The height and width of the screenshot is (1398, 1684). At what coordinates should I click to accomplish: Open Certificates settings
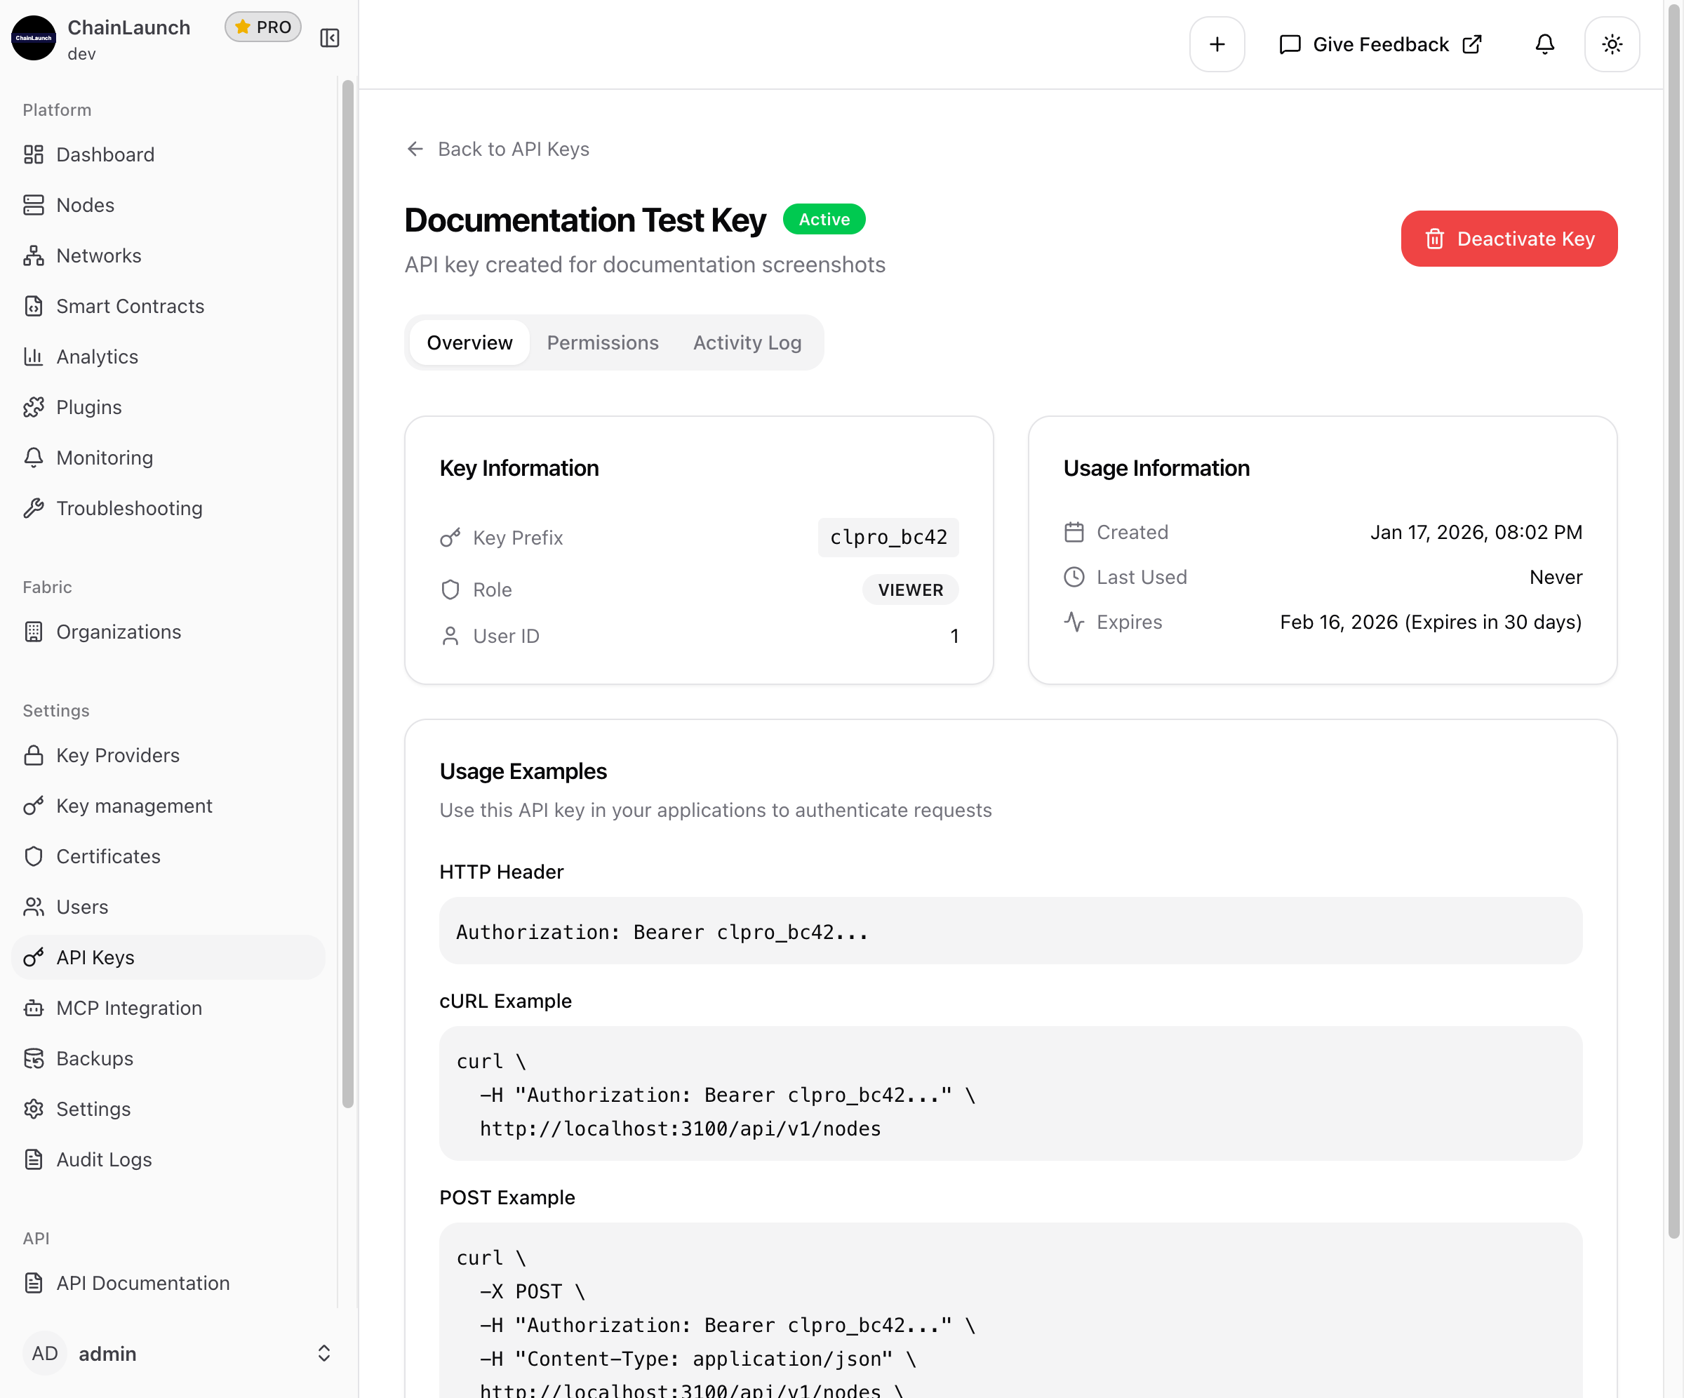point(107,856)
